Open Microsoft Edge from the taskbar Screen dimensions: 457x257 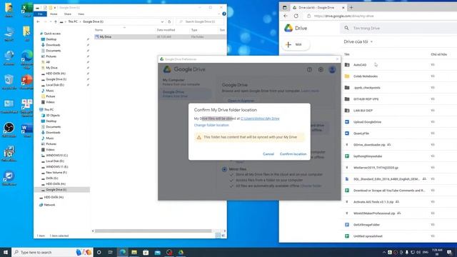point(123,252)
